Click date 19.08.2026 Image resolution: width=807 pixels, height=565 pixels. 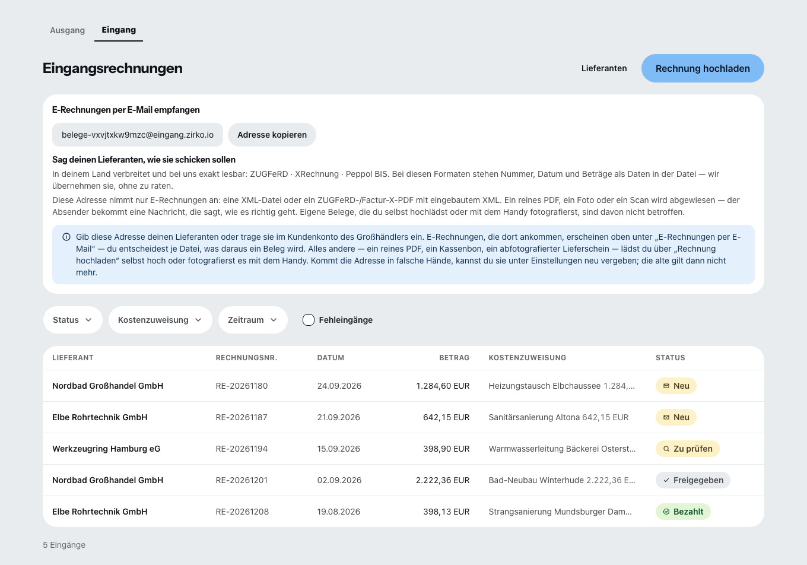click(339, 512)
